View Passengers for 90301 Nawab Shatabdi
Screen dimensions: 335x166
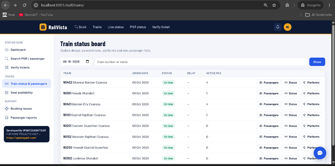269,93
